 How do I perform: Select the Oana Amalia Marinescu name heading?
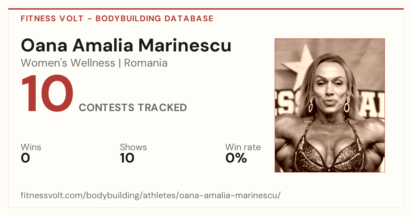tap(126, 45)
